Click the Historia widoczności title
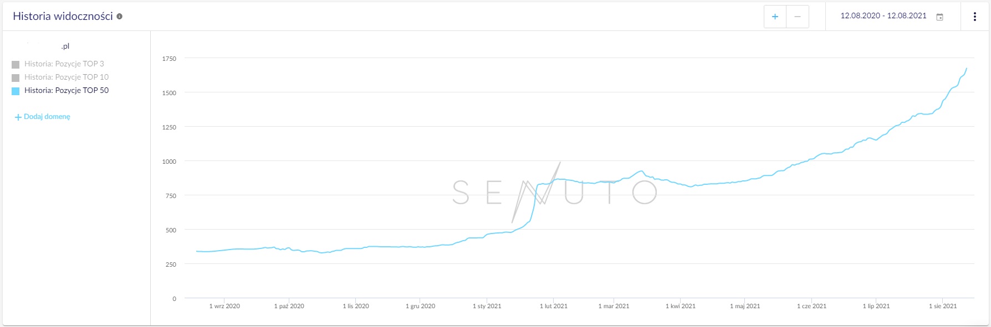This screenshot has height=327, width=991. 63,17
